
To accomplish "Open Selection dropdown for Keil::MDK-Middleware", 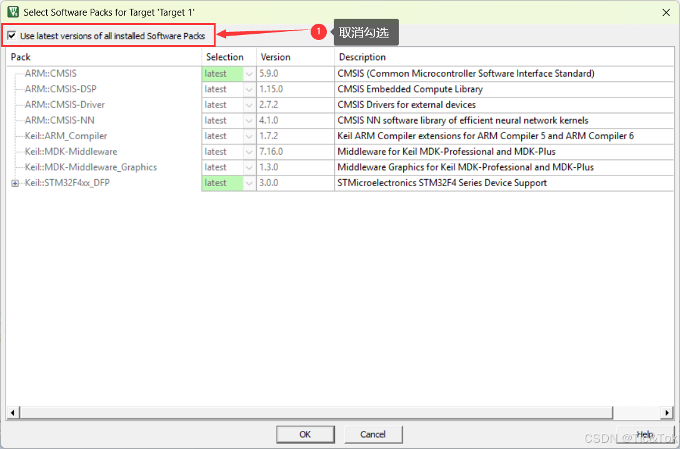I will (x=249, y=152).
